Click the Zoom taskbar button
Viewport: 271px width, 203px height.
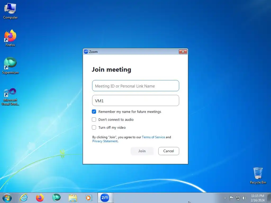[x=105, y=198]
